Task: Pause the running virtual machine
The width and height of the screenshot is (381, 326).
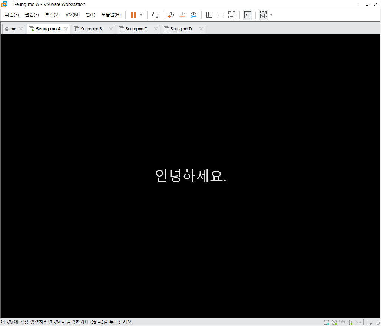Action: pyautogui.click(x=133, y=15)
